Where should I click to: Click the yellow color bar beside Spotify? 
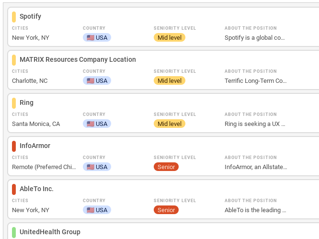(x=14, y=17)
